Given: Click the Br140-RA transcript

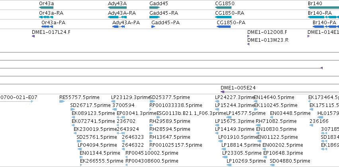Looking at the screenshot, I should (323, 17).
